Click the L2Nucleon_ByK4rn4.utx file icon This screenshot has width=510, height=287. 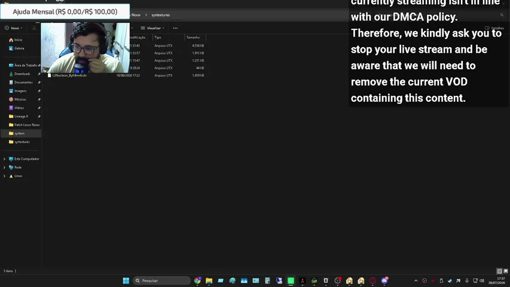tap(50, 75)
